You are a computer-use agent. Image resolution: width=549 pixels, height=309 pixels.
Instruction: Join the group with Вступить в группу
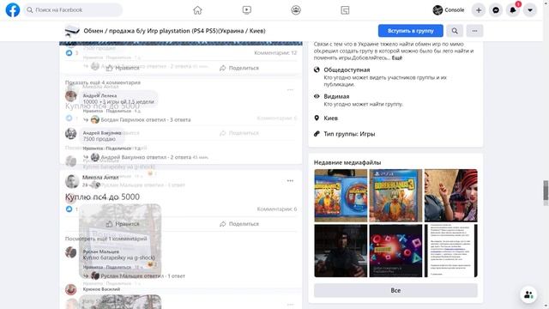(x=411, y=31)
